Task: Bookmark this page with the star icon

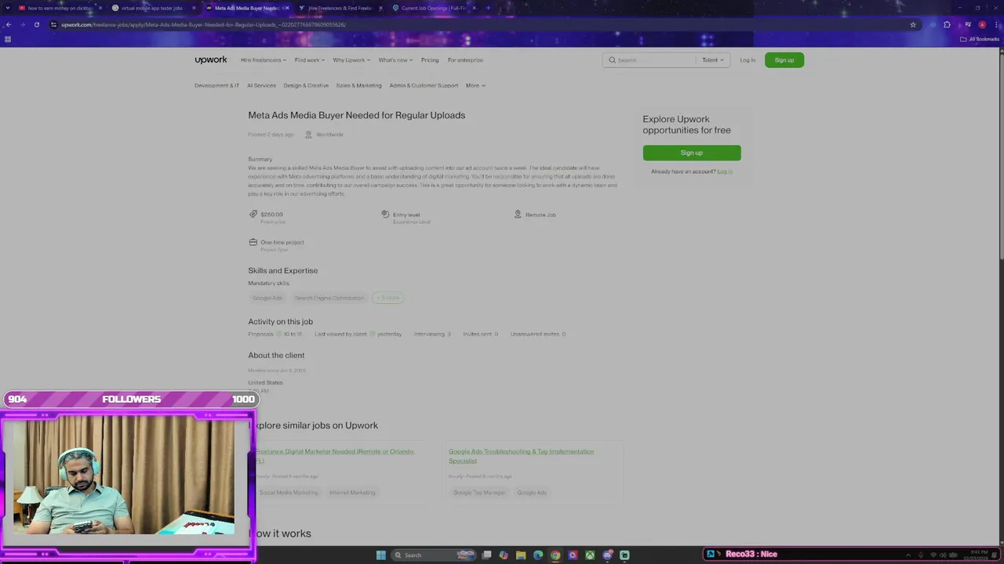Action: tap(913, 24)
